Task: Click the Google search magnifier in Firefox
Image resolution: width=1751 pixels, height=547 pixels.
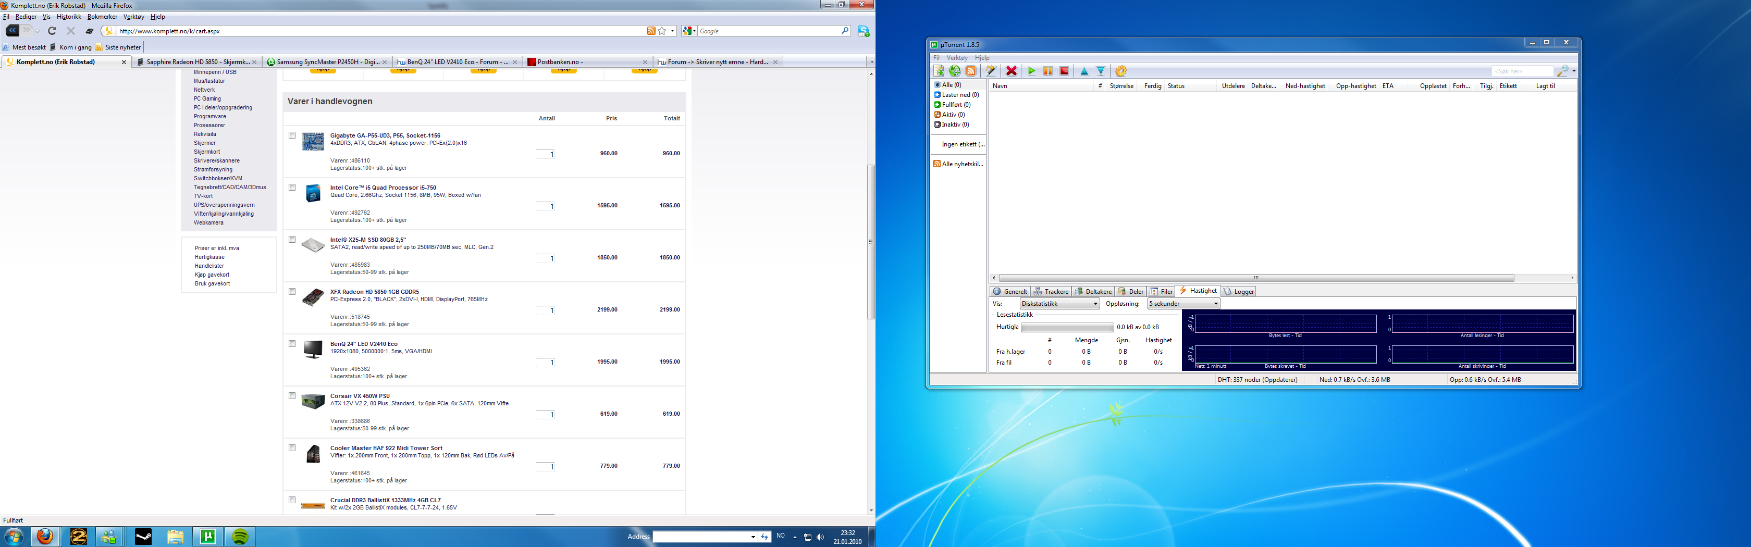Action: (x=845, y=31)
